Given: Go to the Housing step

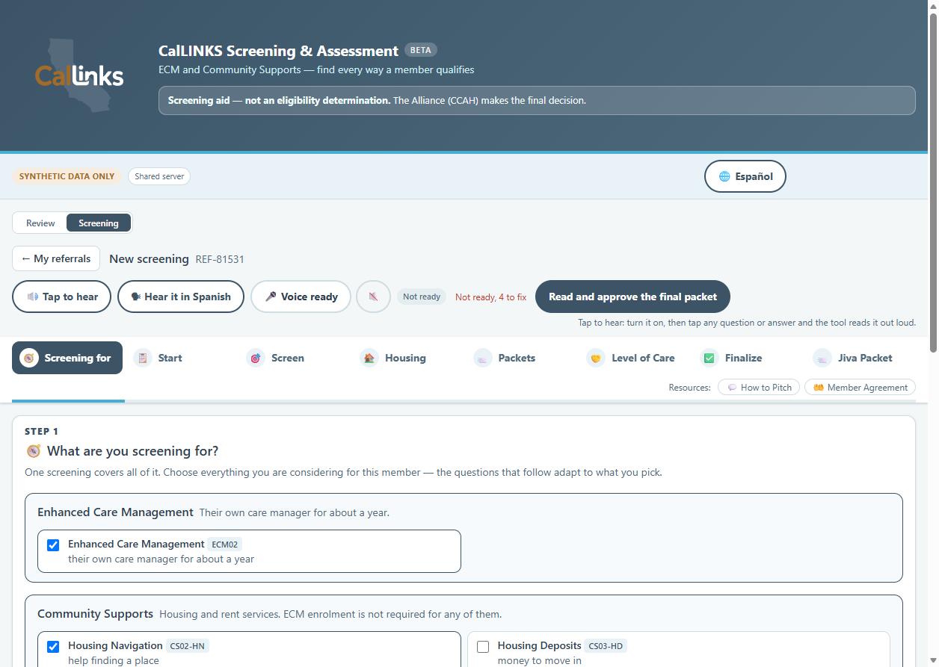Looking at the screenshot, I should 407,358.
